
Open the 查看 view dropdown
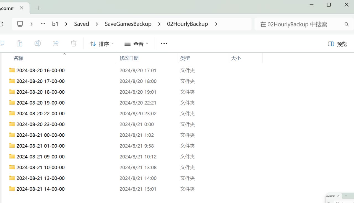(x=136, y=44)
